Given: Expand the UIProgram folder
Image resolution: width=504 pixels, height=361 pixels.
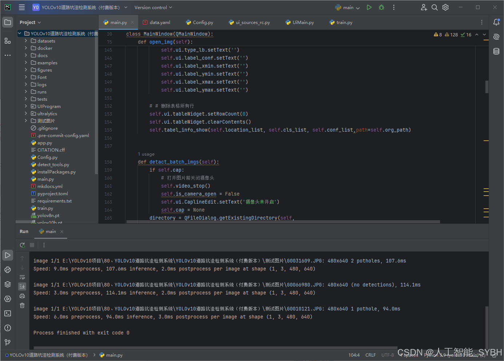Looking at the screenshot, I should pyautogui.click(x=26, y=106).
